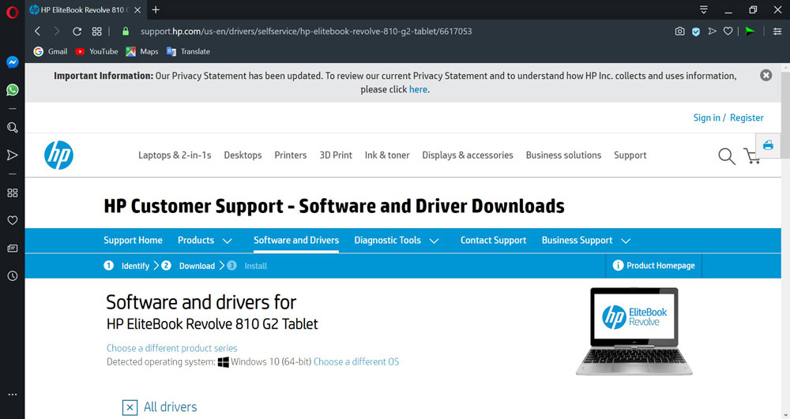
Task: Open ad blocker shield icon
Action: coord(696,32)
